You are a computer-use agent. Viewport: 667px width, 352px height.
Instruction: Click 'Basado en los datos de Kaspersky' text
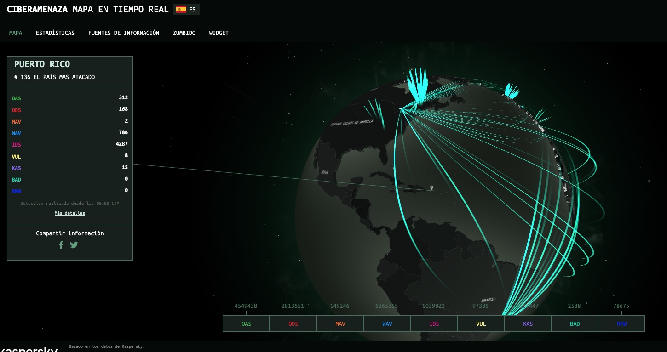click(x=107, y=346)
